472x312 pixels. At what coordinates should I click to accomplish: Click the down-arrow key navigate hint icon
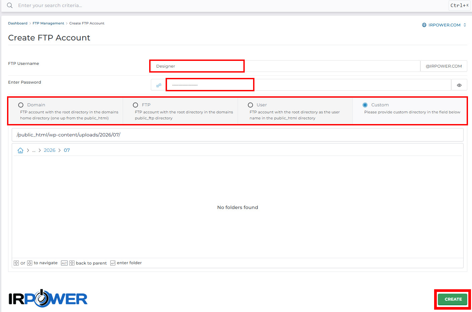[x=29, y=263]
